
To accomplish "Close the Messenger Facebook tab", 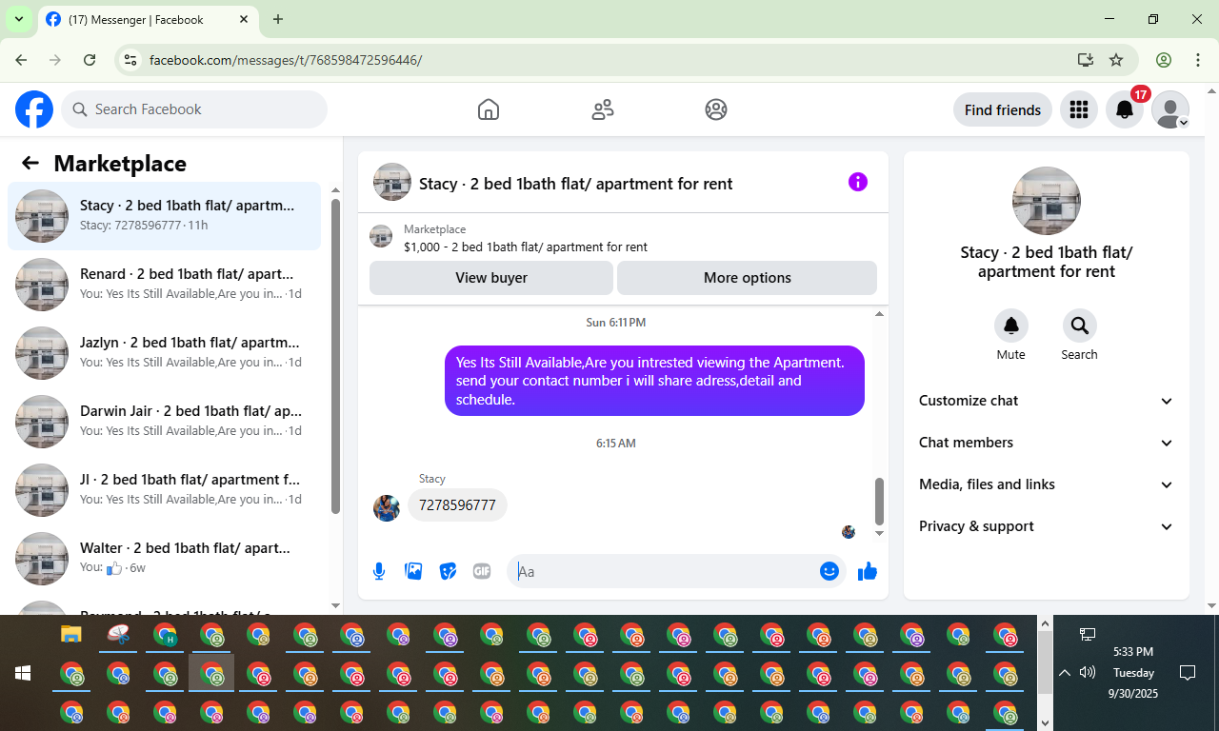I will pyautogui.click(x=244, y=19).
